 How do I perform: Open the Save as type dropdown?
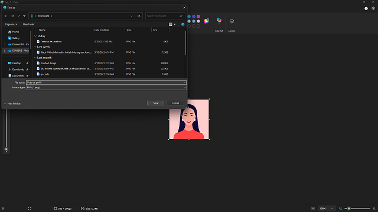(106, 88)
